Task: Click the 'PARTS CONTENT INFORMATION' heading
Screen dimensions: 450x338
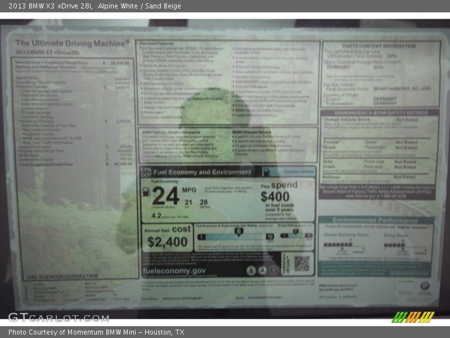Action: pos(379,46)
